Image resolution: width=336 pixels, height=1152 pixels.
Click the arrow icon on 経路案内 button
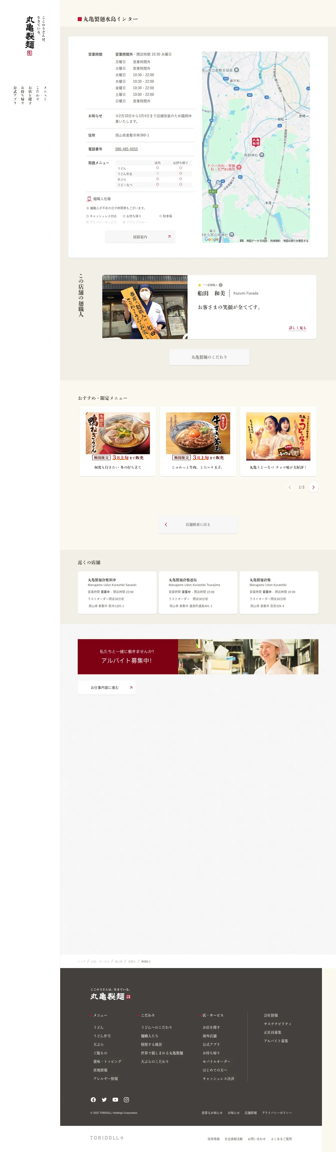169,236
